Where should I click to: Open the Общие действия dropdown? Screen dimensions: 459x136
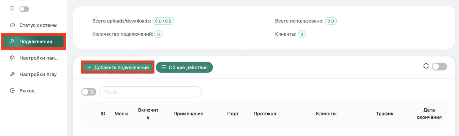[184, 67]
